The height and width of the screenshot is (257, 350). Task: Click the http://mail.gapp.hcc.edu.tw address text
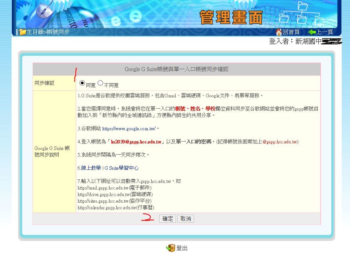pyautogui.click(x=103, y=188)
